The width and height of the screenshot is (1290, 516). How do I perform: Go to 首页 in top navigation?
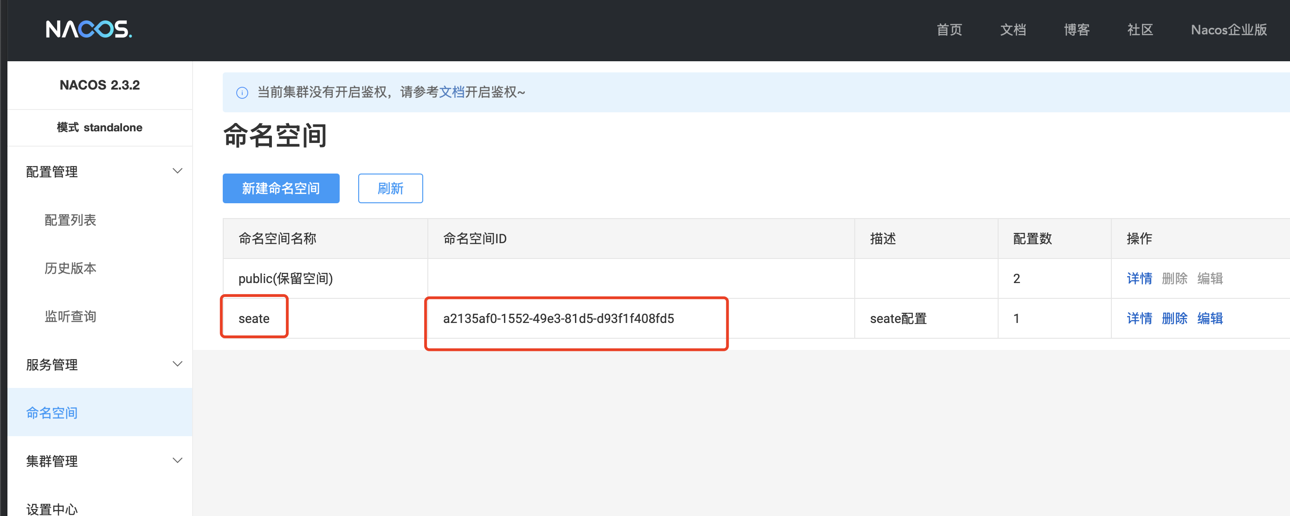pos(949,30)
